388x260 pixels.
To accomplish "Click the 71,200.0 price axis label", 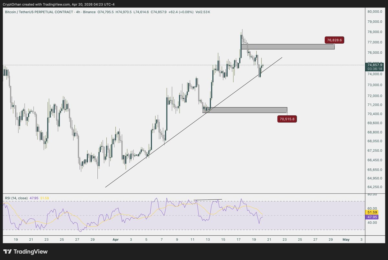I will point(375,105).
